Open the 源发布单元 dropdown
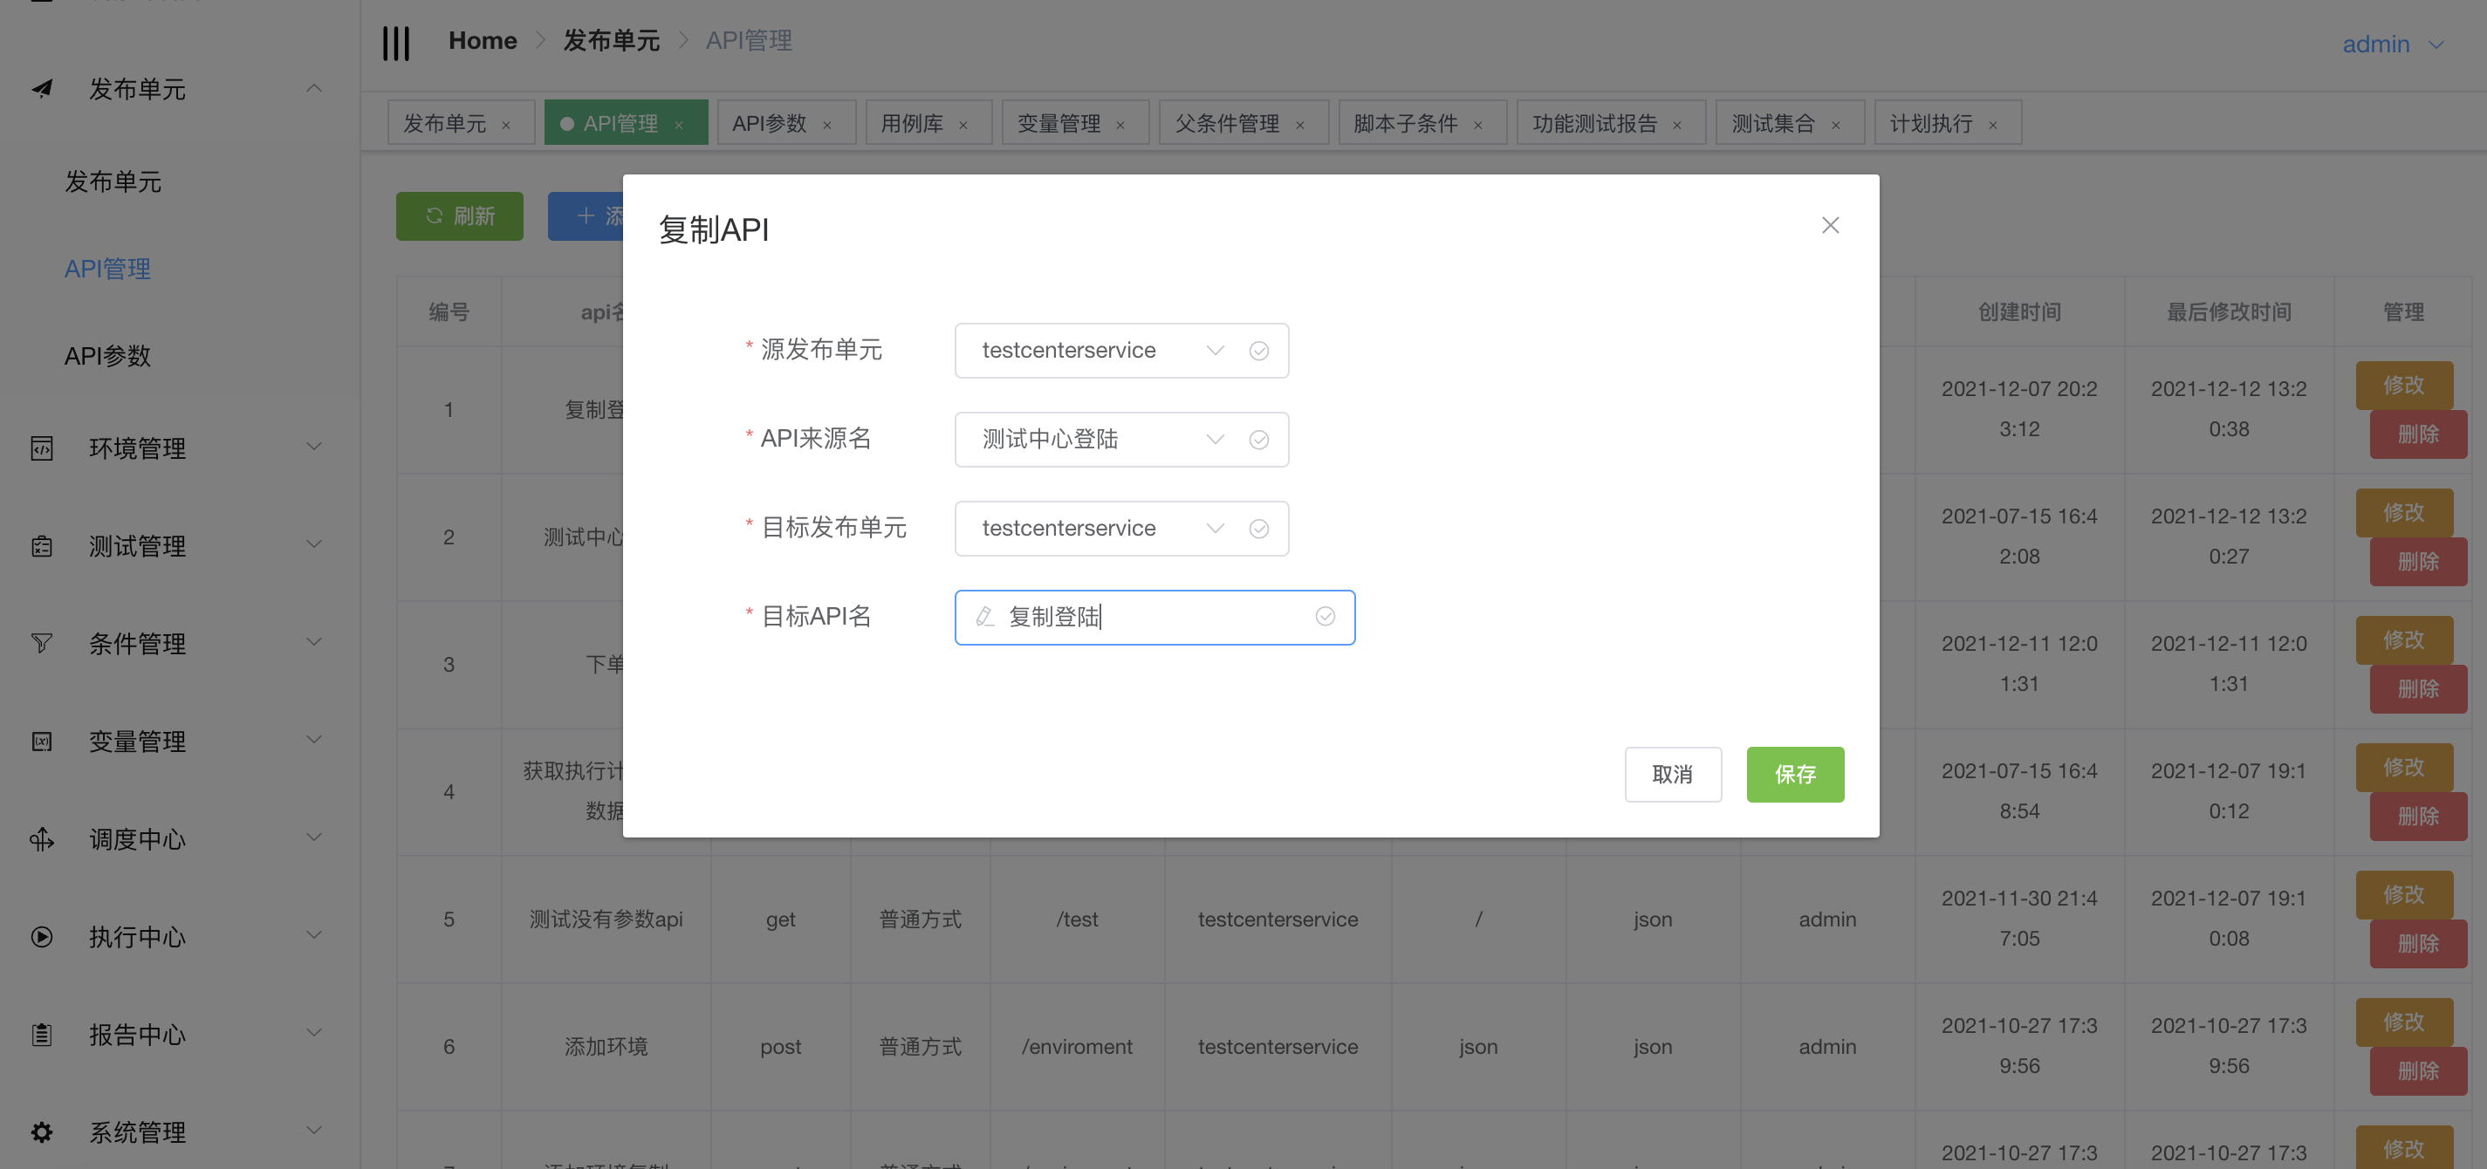The height and width of the screenshot is (1169, 2487). (1122, 351)
